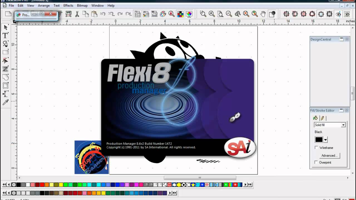The height and width of the screenshot is (200, 356).
Task: Click bottom palette scroll-right arrow
Action: 170,193
